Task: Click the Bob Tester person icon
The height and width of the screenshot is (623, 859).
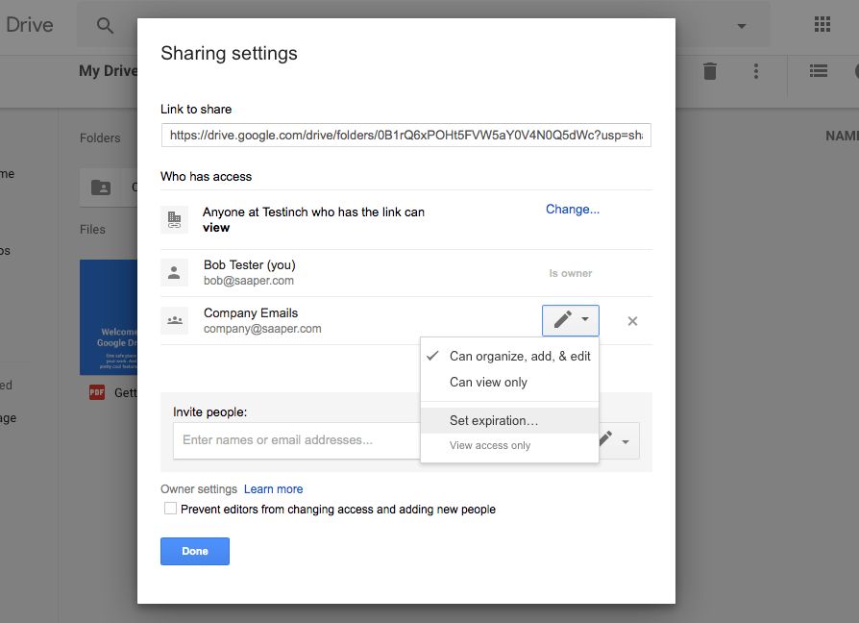Action: click(174, 273)
